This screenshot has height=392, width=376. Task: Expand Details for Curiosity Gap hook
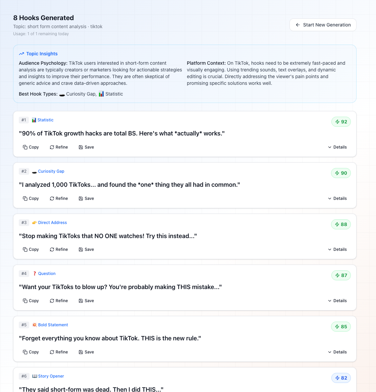pyautogui.click(x=337, y=199)
